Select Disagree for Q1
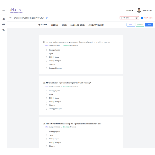 coord(46,64)
